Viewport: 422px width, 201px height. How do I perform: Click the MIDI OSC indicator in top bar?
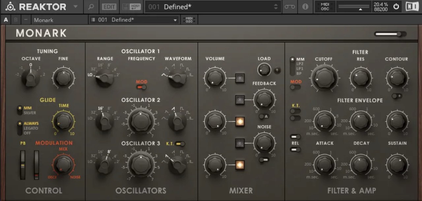[325, 7]
